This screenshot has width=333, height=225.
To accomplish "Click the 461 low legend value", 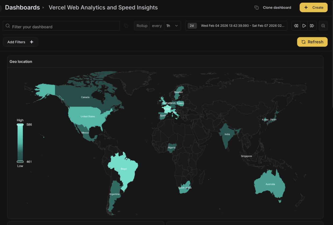I will [29, 162].
